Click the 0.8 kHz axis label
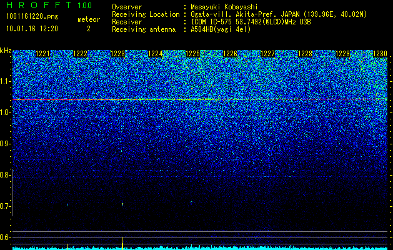This screenshot has height=250, width=393. (5, 175)
